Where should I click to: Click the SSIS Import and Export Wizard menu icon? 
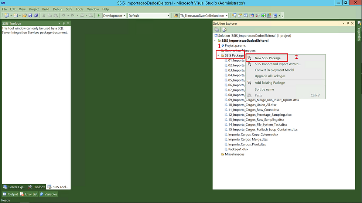pos(249,64)
